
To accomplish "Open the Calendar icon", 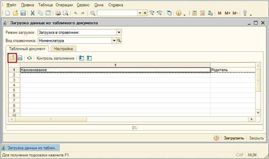I will pyautogui.click(x=203, y=13).
